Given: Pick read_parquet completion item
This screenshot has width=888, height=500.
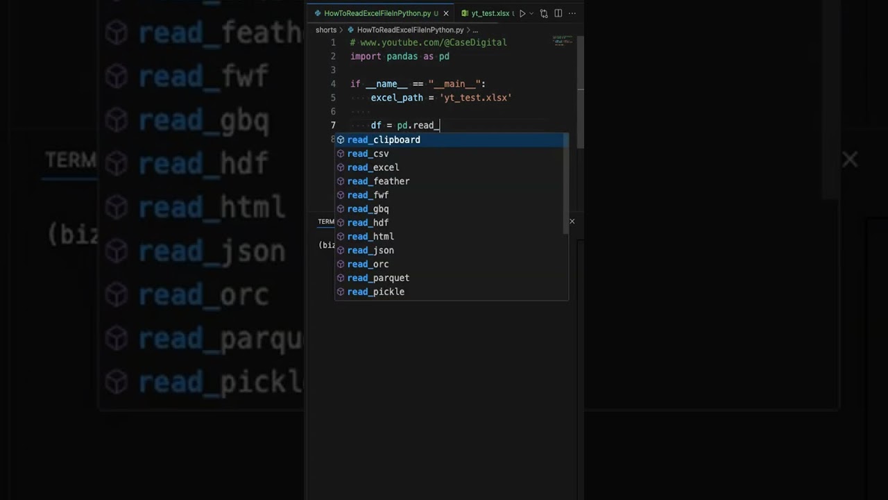Looking at the screenshot, I should 452,278.
